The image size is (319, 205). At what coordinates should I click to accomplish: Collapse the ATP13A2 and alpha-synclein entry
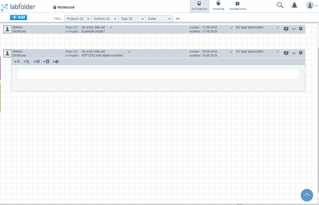pyautogui.click(x=294, y=53)
